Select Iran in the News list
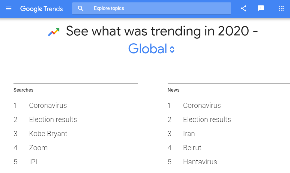 [x=189, y=134]
